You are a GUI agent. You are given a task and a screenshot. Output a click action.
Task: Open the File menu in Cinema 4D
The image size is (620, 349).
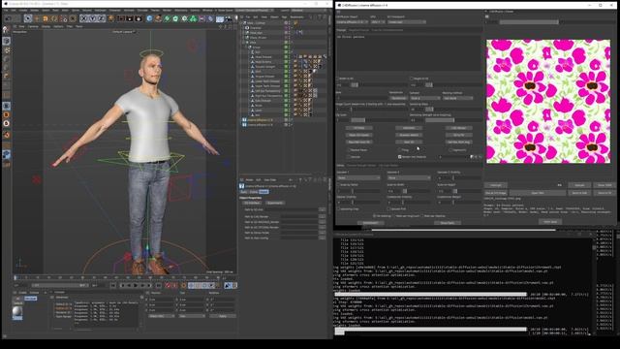(x=6, y=10)
